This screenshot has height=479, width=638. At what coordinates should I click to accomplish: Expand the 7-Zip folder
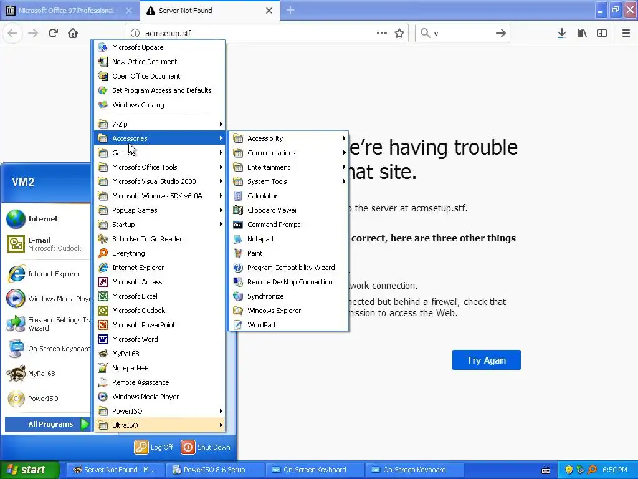click(x=159, y=124)
